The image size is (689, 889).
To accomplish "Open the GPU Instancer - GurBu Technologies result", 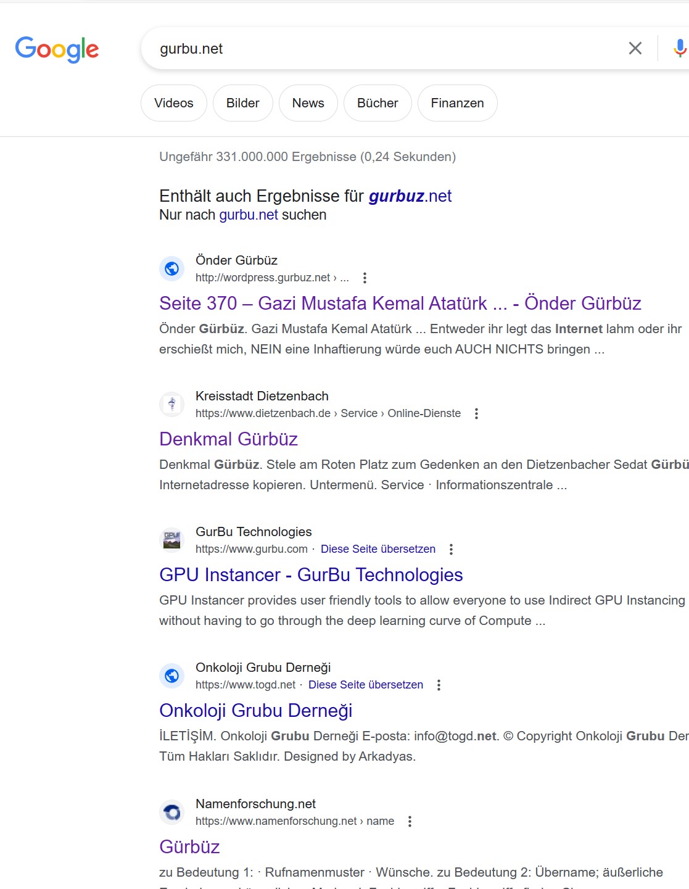I will tap(311, 574).
